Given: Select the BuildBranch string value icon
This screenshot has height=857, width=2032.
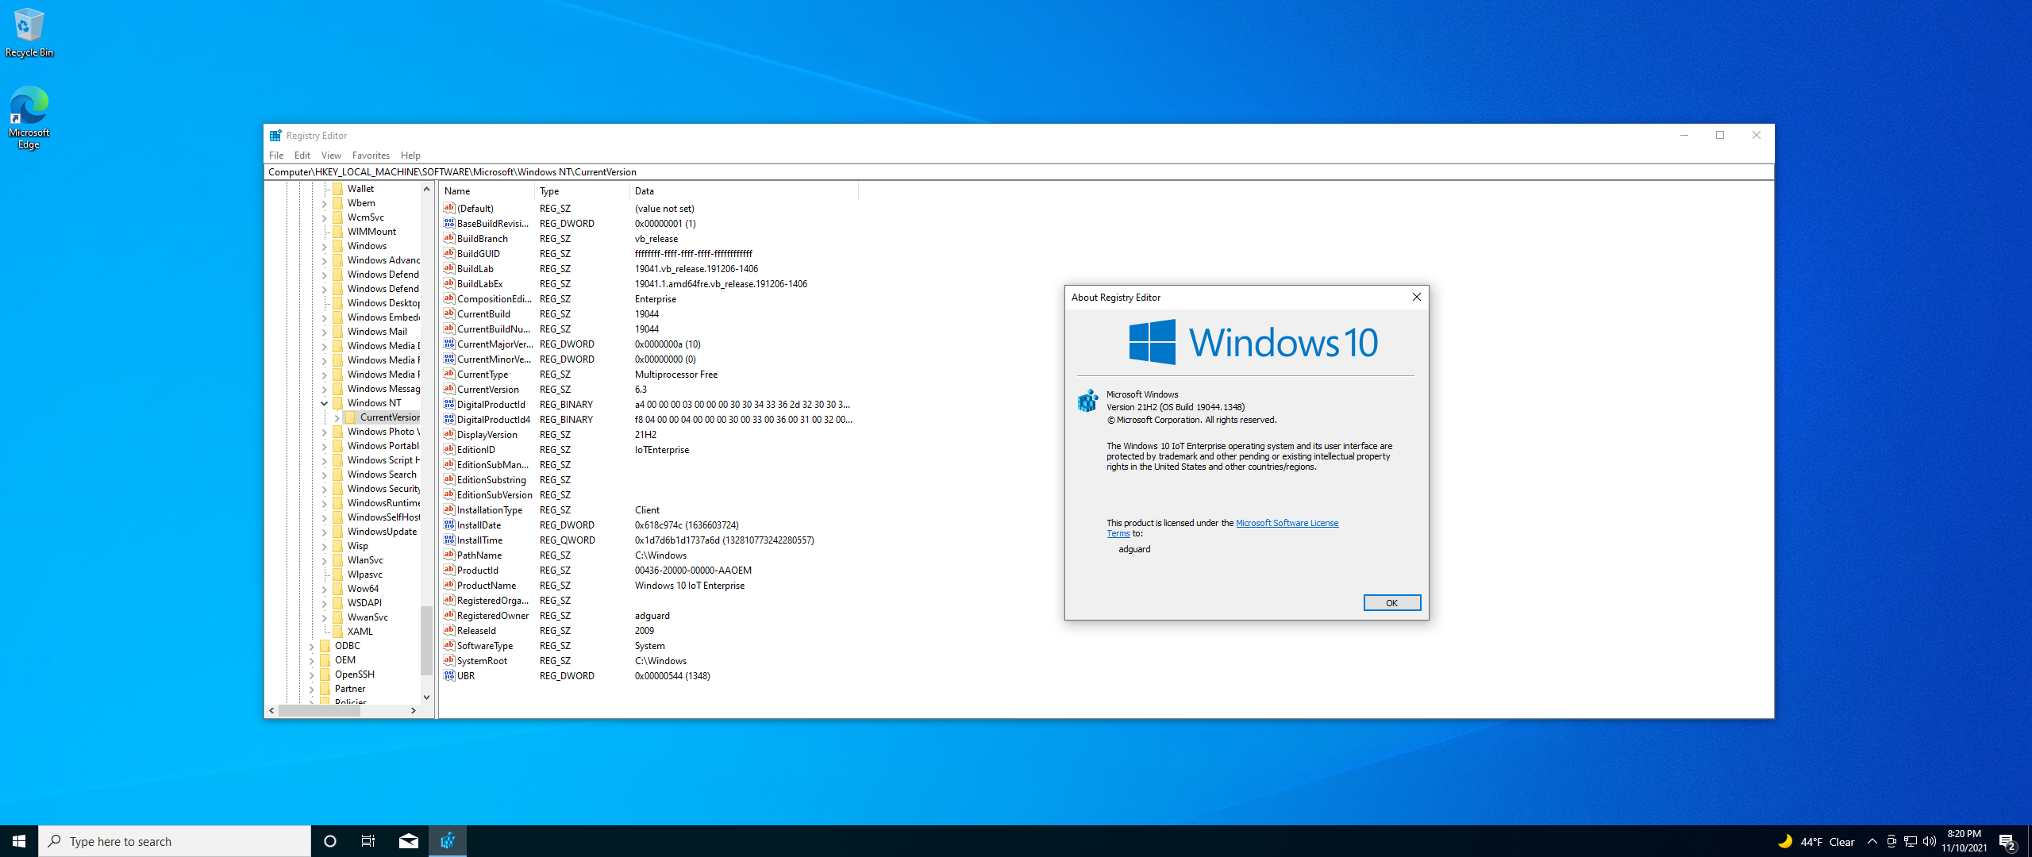Looking at the screenshot, I should [449, 239].
